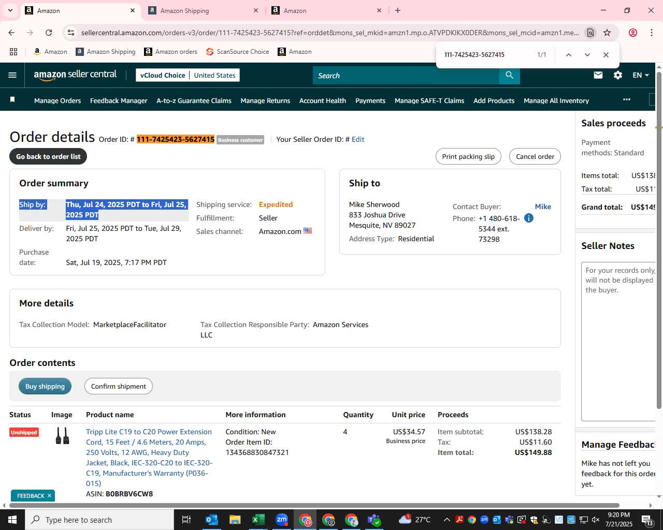This screenshot has height=530, width=663.
Task: Open the messages envelope icon
Action: pyautogui.click(x=598, y=75)
